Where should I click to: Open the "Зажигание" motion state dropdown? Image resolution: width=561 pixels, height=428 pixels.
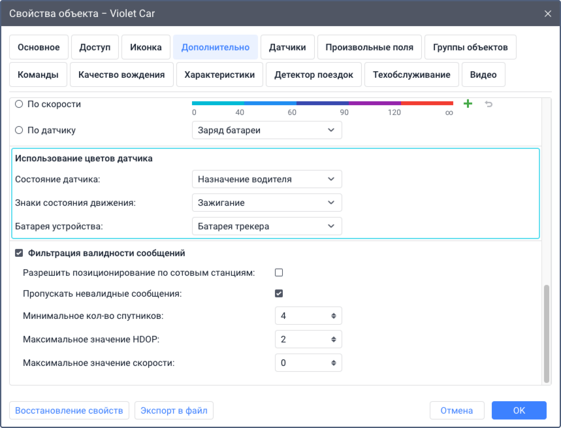[x=266, y=203]
